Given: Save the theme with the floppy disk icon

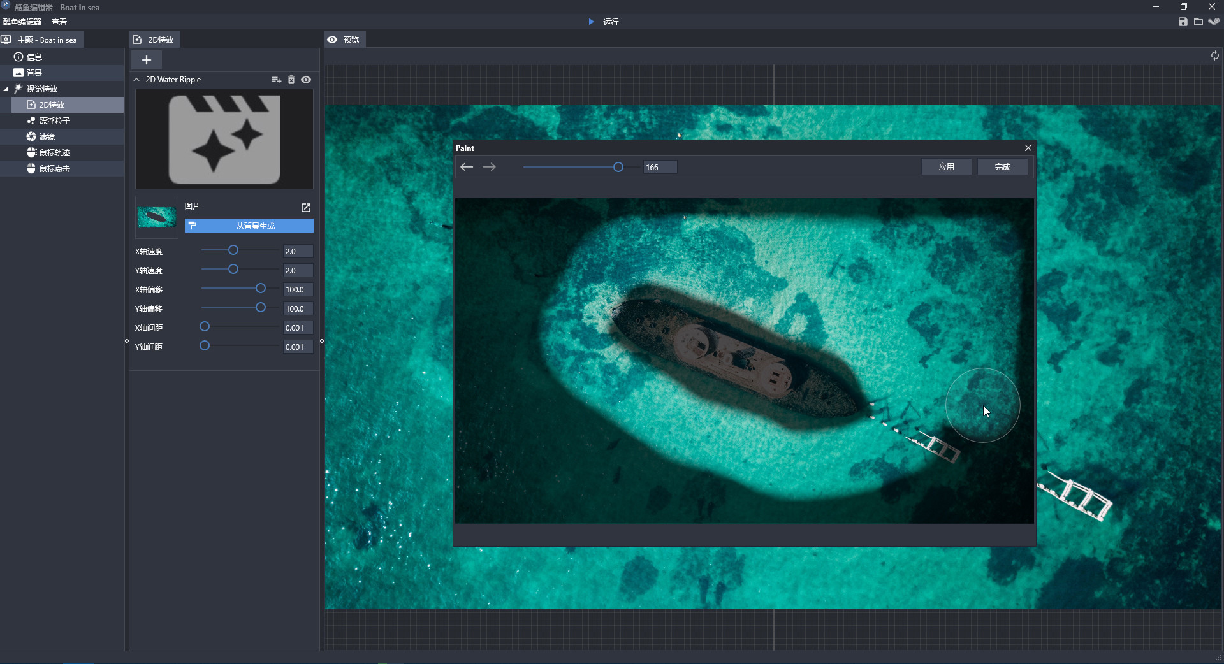Looking at the screenshot, I should click(x=1183, y=22).
